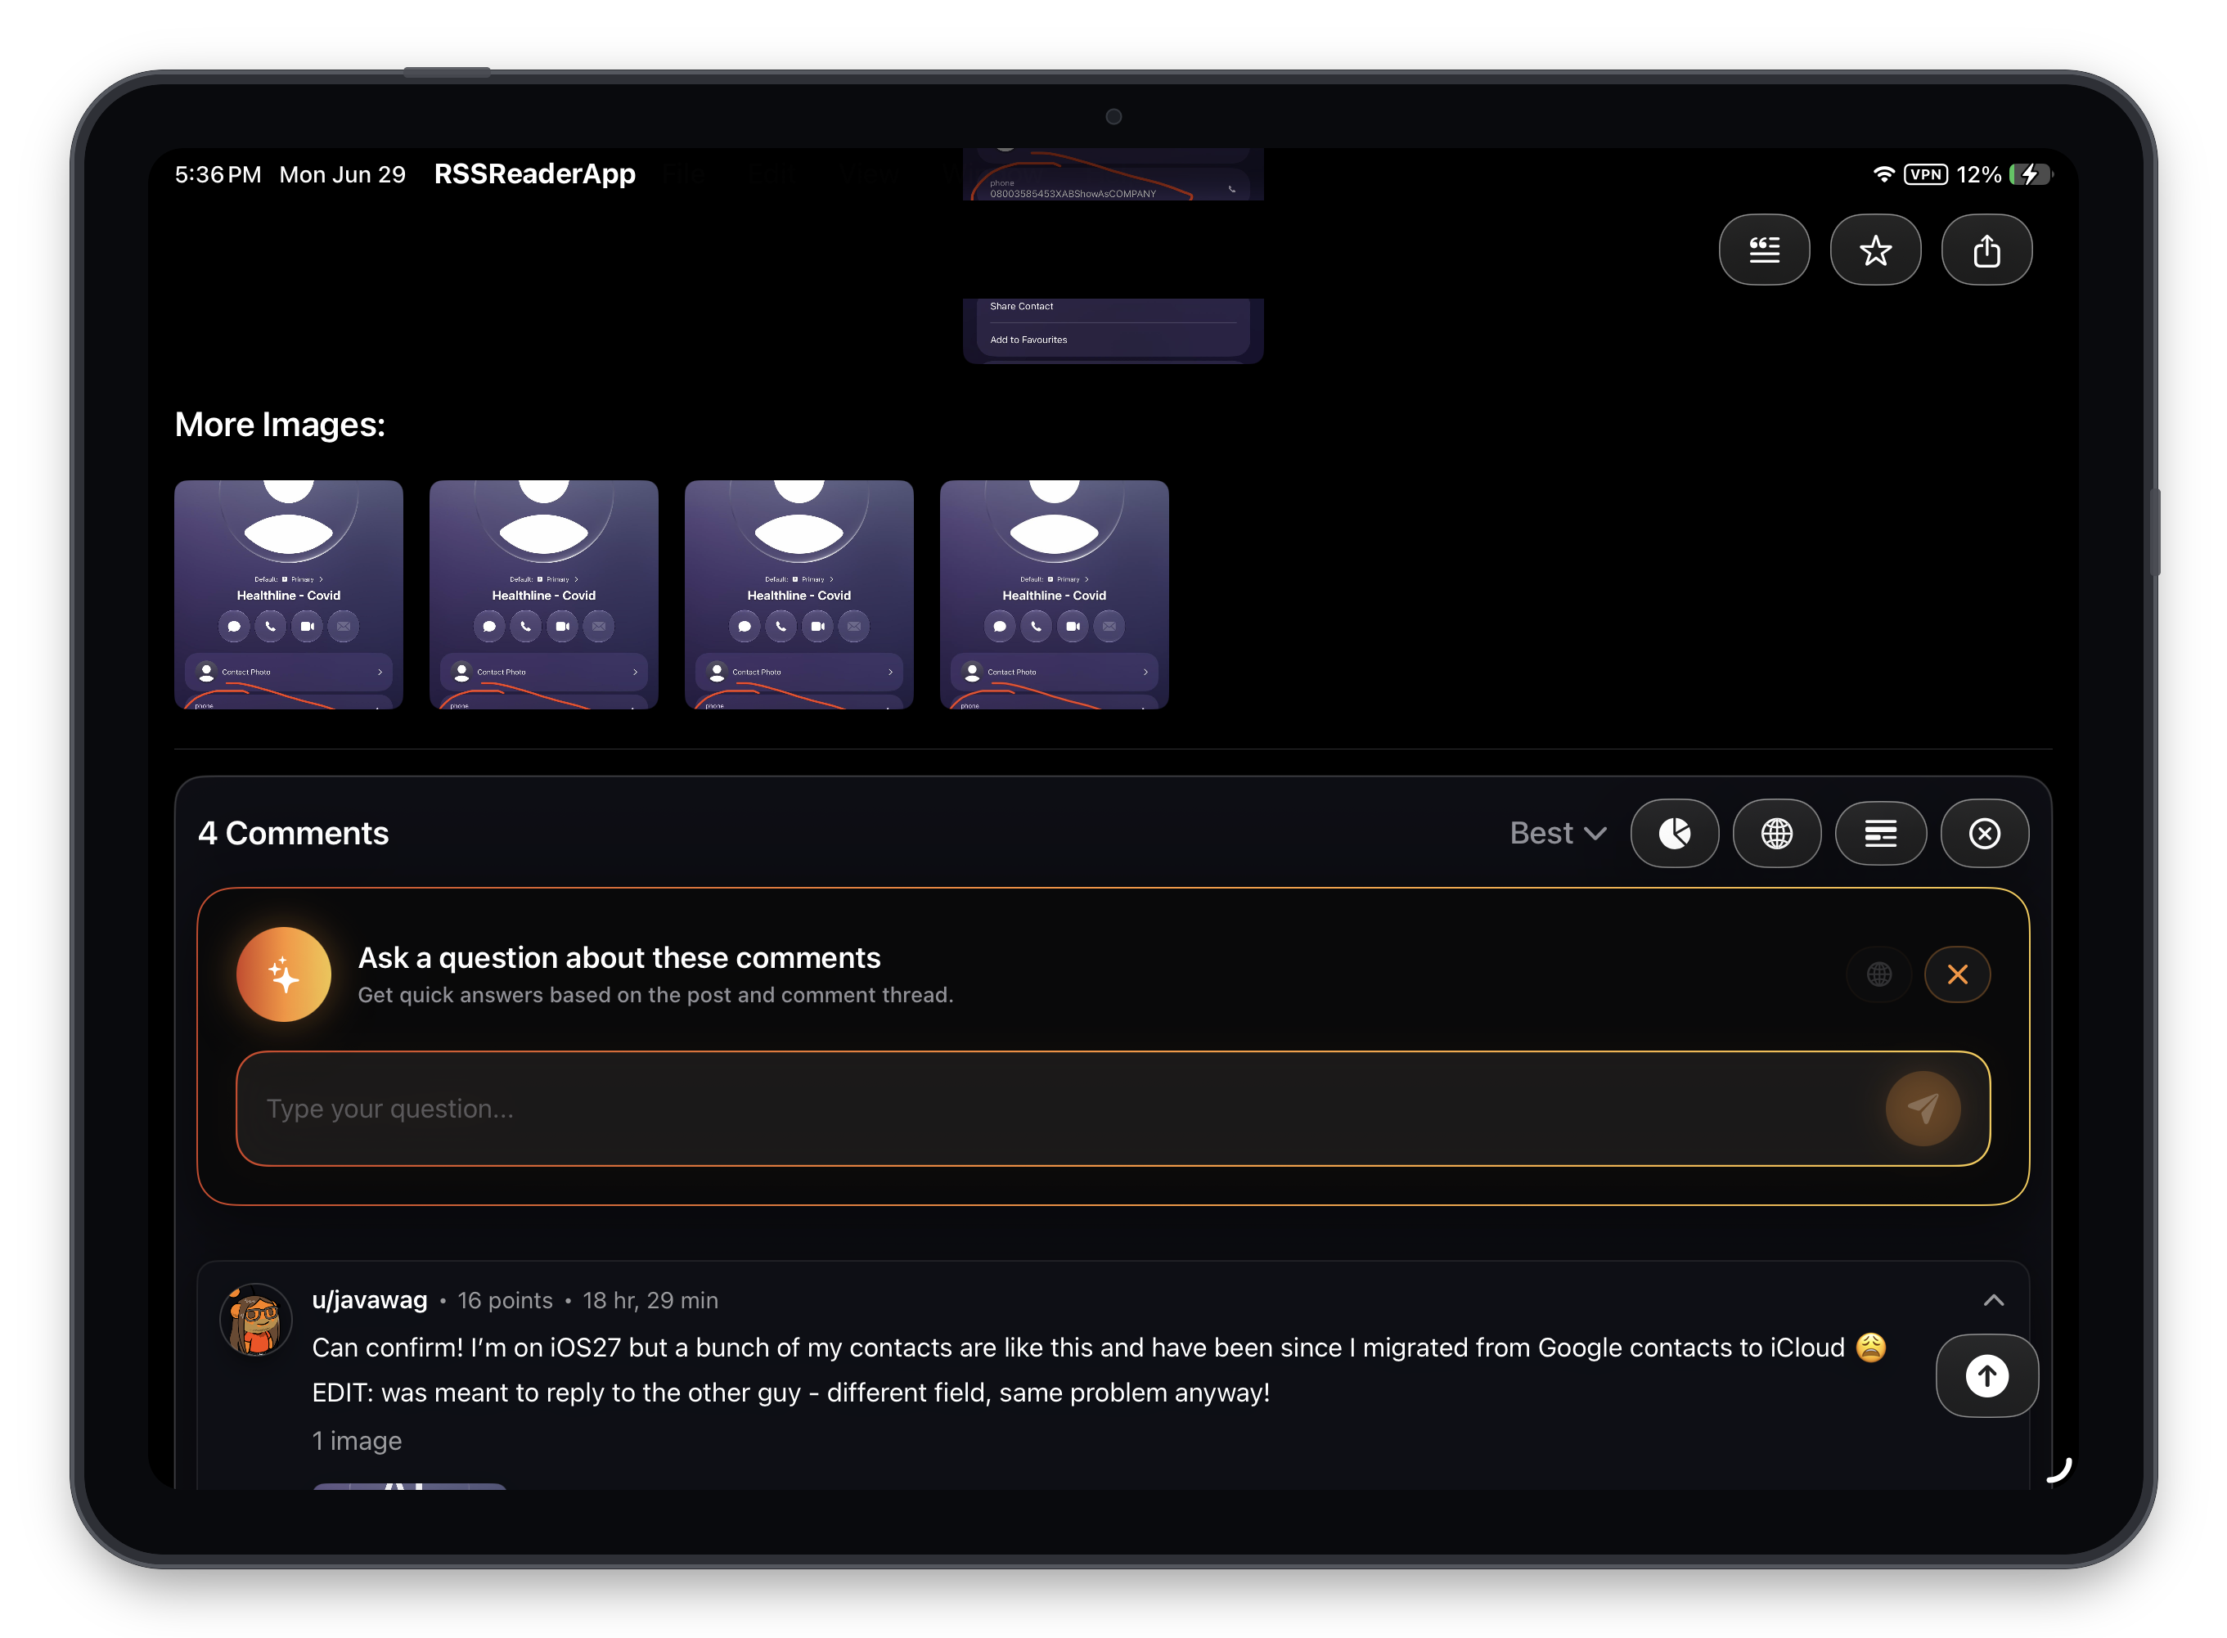Open the Best comment sort dropdown
This screenshot has height=1638, width=2227.
[1557, 833]
